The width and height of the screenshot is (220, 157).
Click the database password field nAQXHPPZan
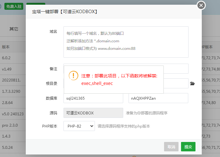(x=158, y=98)
